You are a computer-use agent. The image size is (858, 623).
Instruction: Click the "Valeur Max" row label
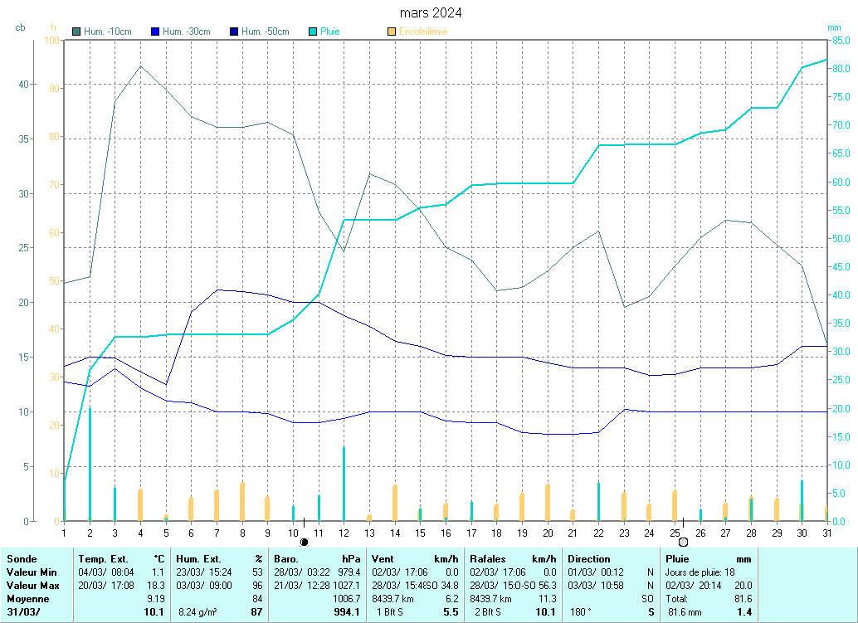(32, 586)
